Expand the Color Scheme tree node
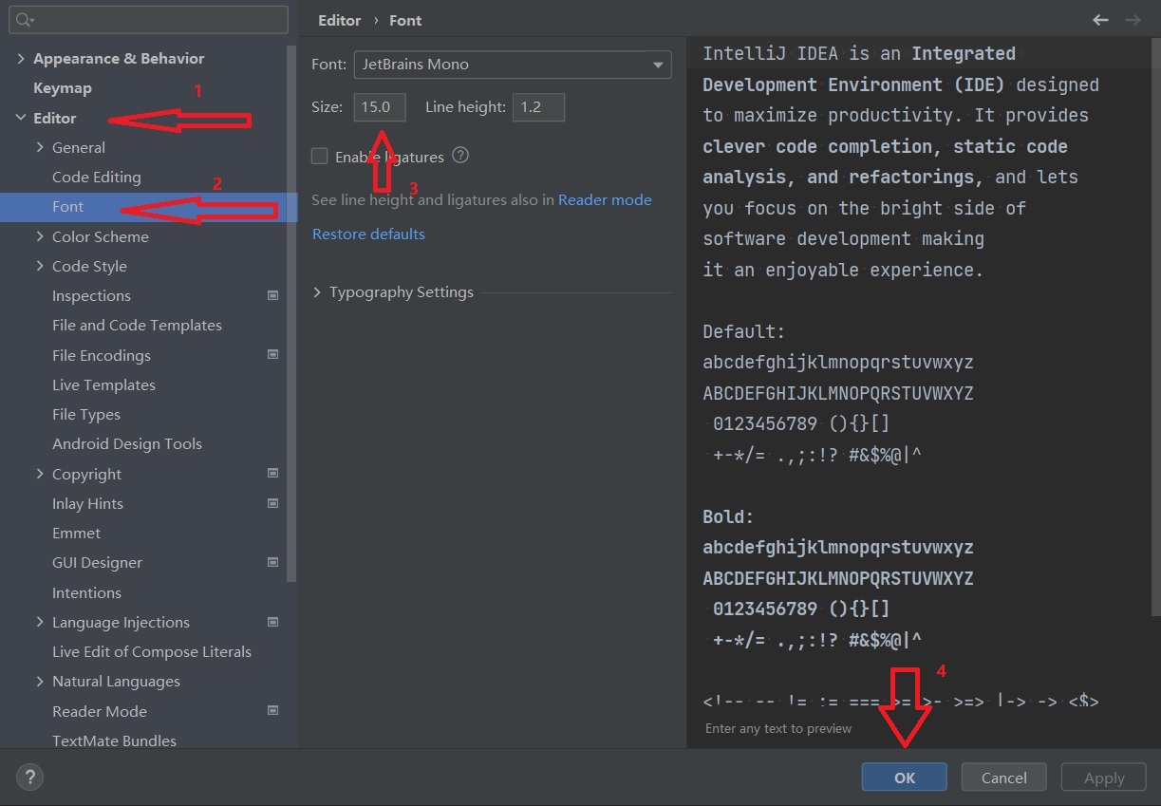 click(x=40, y=236)
